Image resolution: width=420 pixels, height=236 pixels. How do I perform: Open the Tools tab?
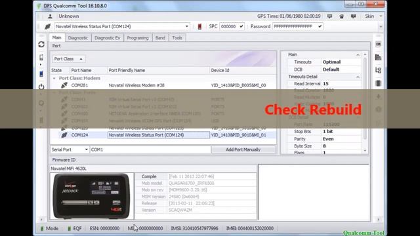click(x=177, y=38)
